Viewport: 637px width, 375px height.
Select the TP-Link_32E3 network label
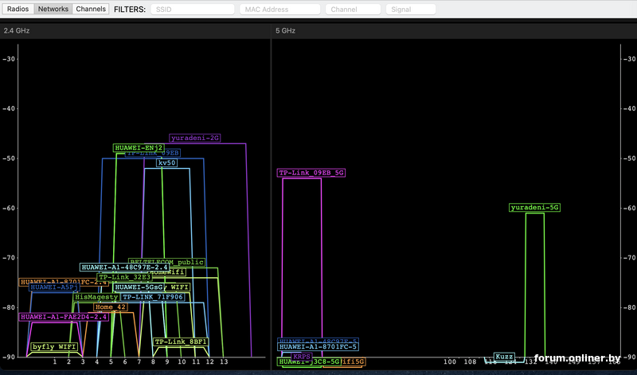[x=124, y=278]
